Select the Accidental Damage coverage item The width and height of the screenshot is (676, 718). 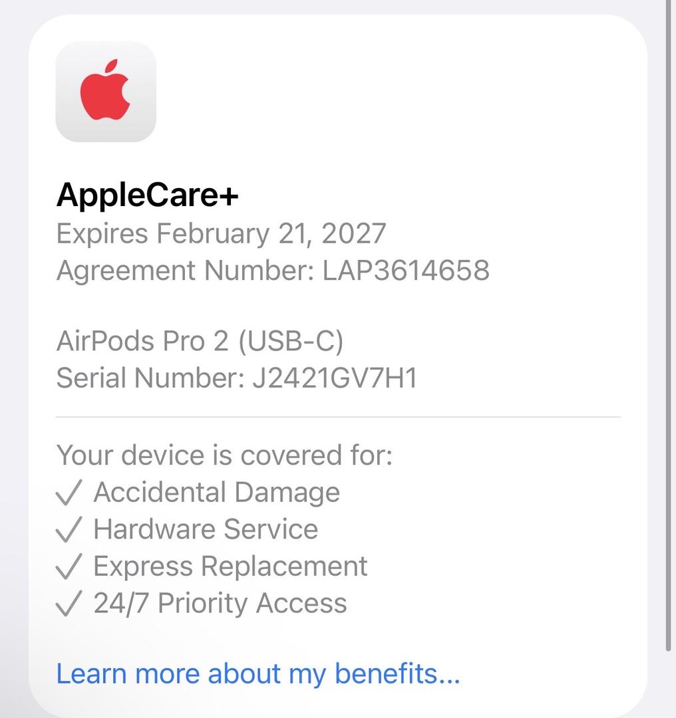point(217,493)
